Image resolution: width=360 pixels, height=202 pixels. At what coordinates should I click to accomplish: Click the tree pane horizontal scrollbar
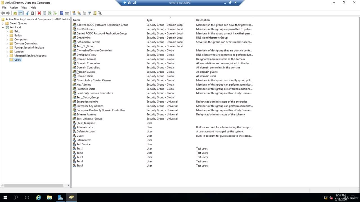34,185
